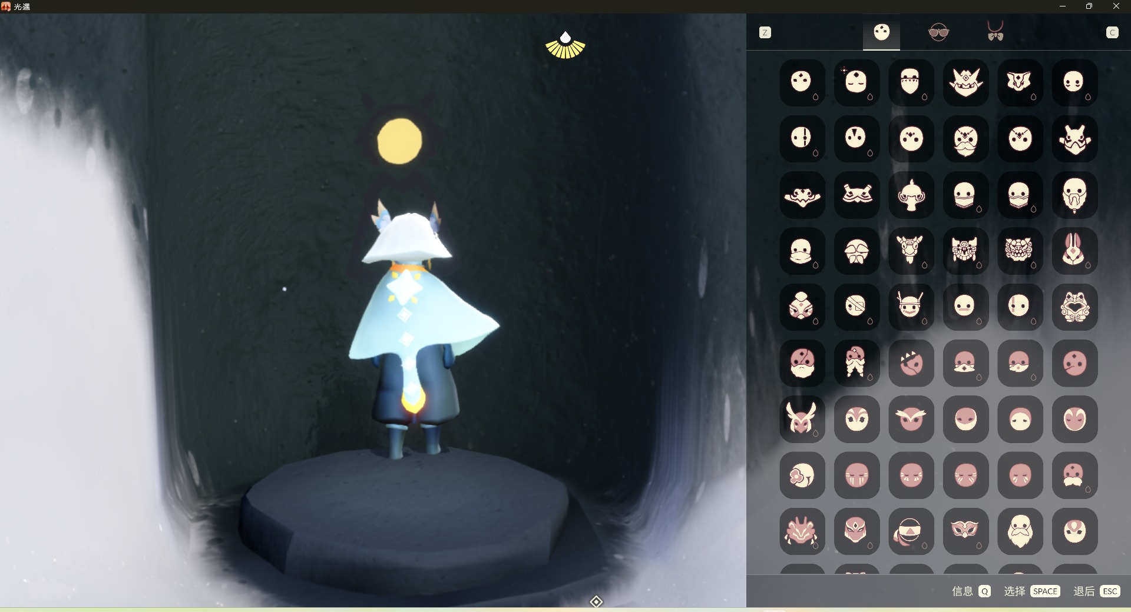Choose the pink mask with spiked eyepatch

(x=911, y=363)
